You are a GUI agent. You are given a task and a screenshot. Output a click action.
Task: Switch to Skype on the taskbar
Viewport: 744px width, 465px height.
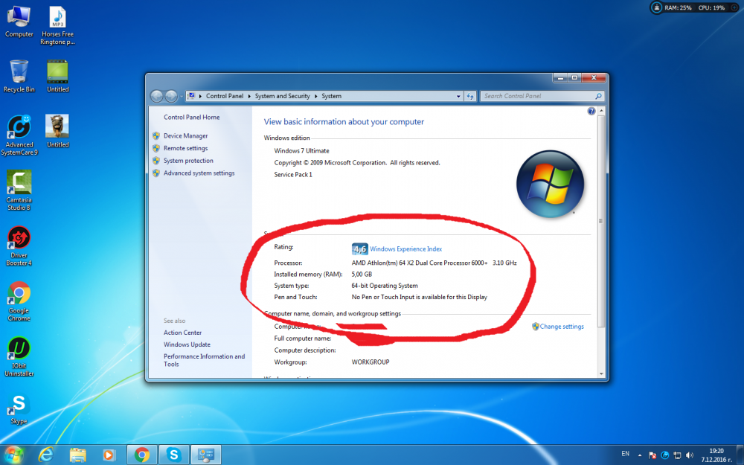173,455
